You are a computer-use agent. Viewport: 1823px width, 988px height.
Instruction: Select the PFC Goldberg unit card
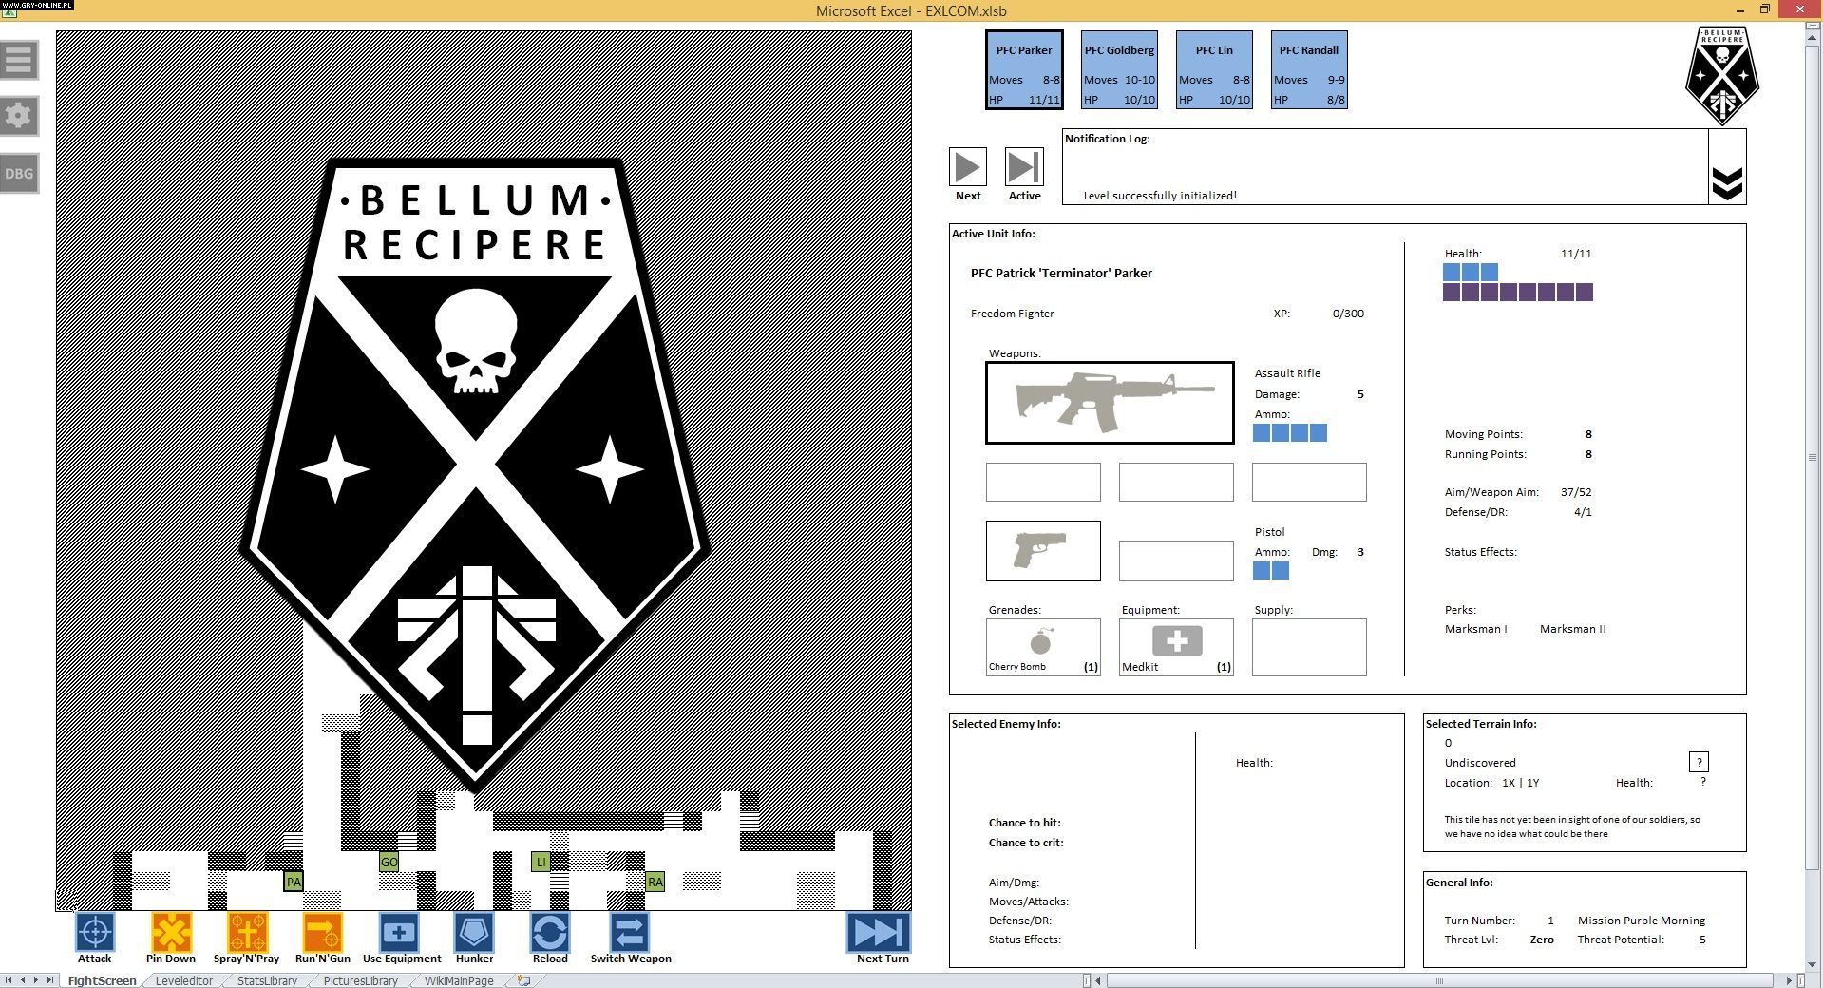point(1119,70)
